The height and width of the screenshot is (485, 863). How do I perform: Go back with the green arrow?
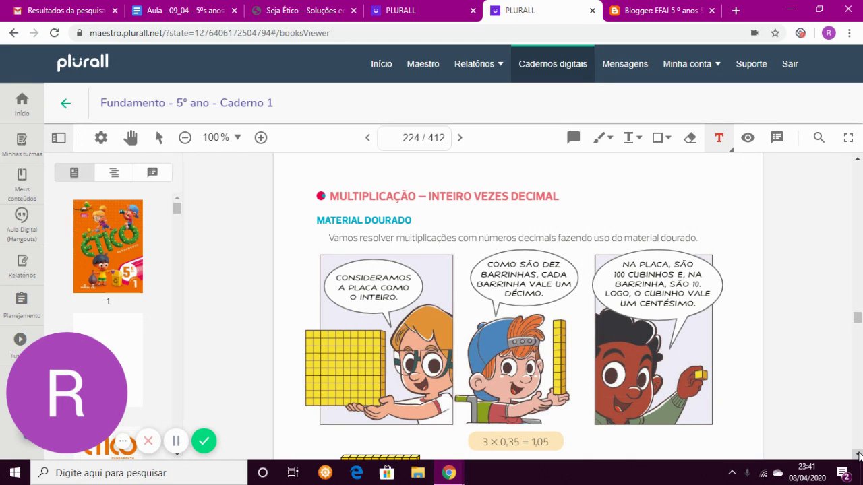click(65, 103)
